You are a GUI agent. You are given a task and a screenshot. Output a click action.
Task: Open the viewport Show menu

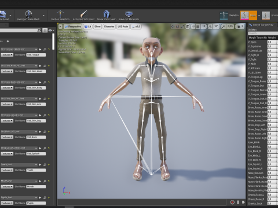tap(97, 27)
